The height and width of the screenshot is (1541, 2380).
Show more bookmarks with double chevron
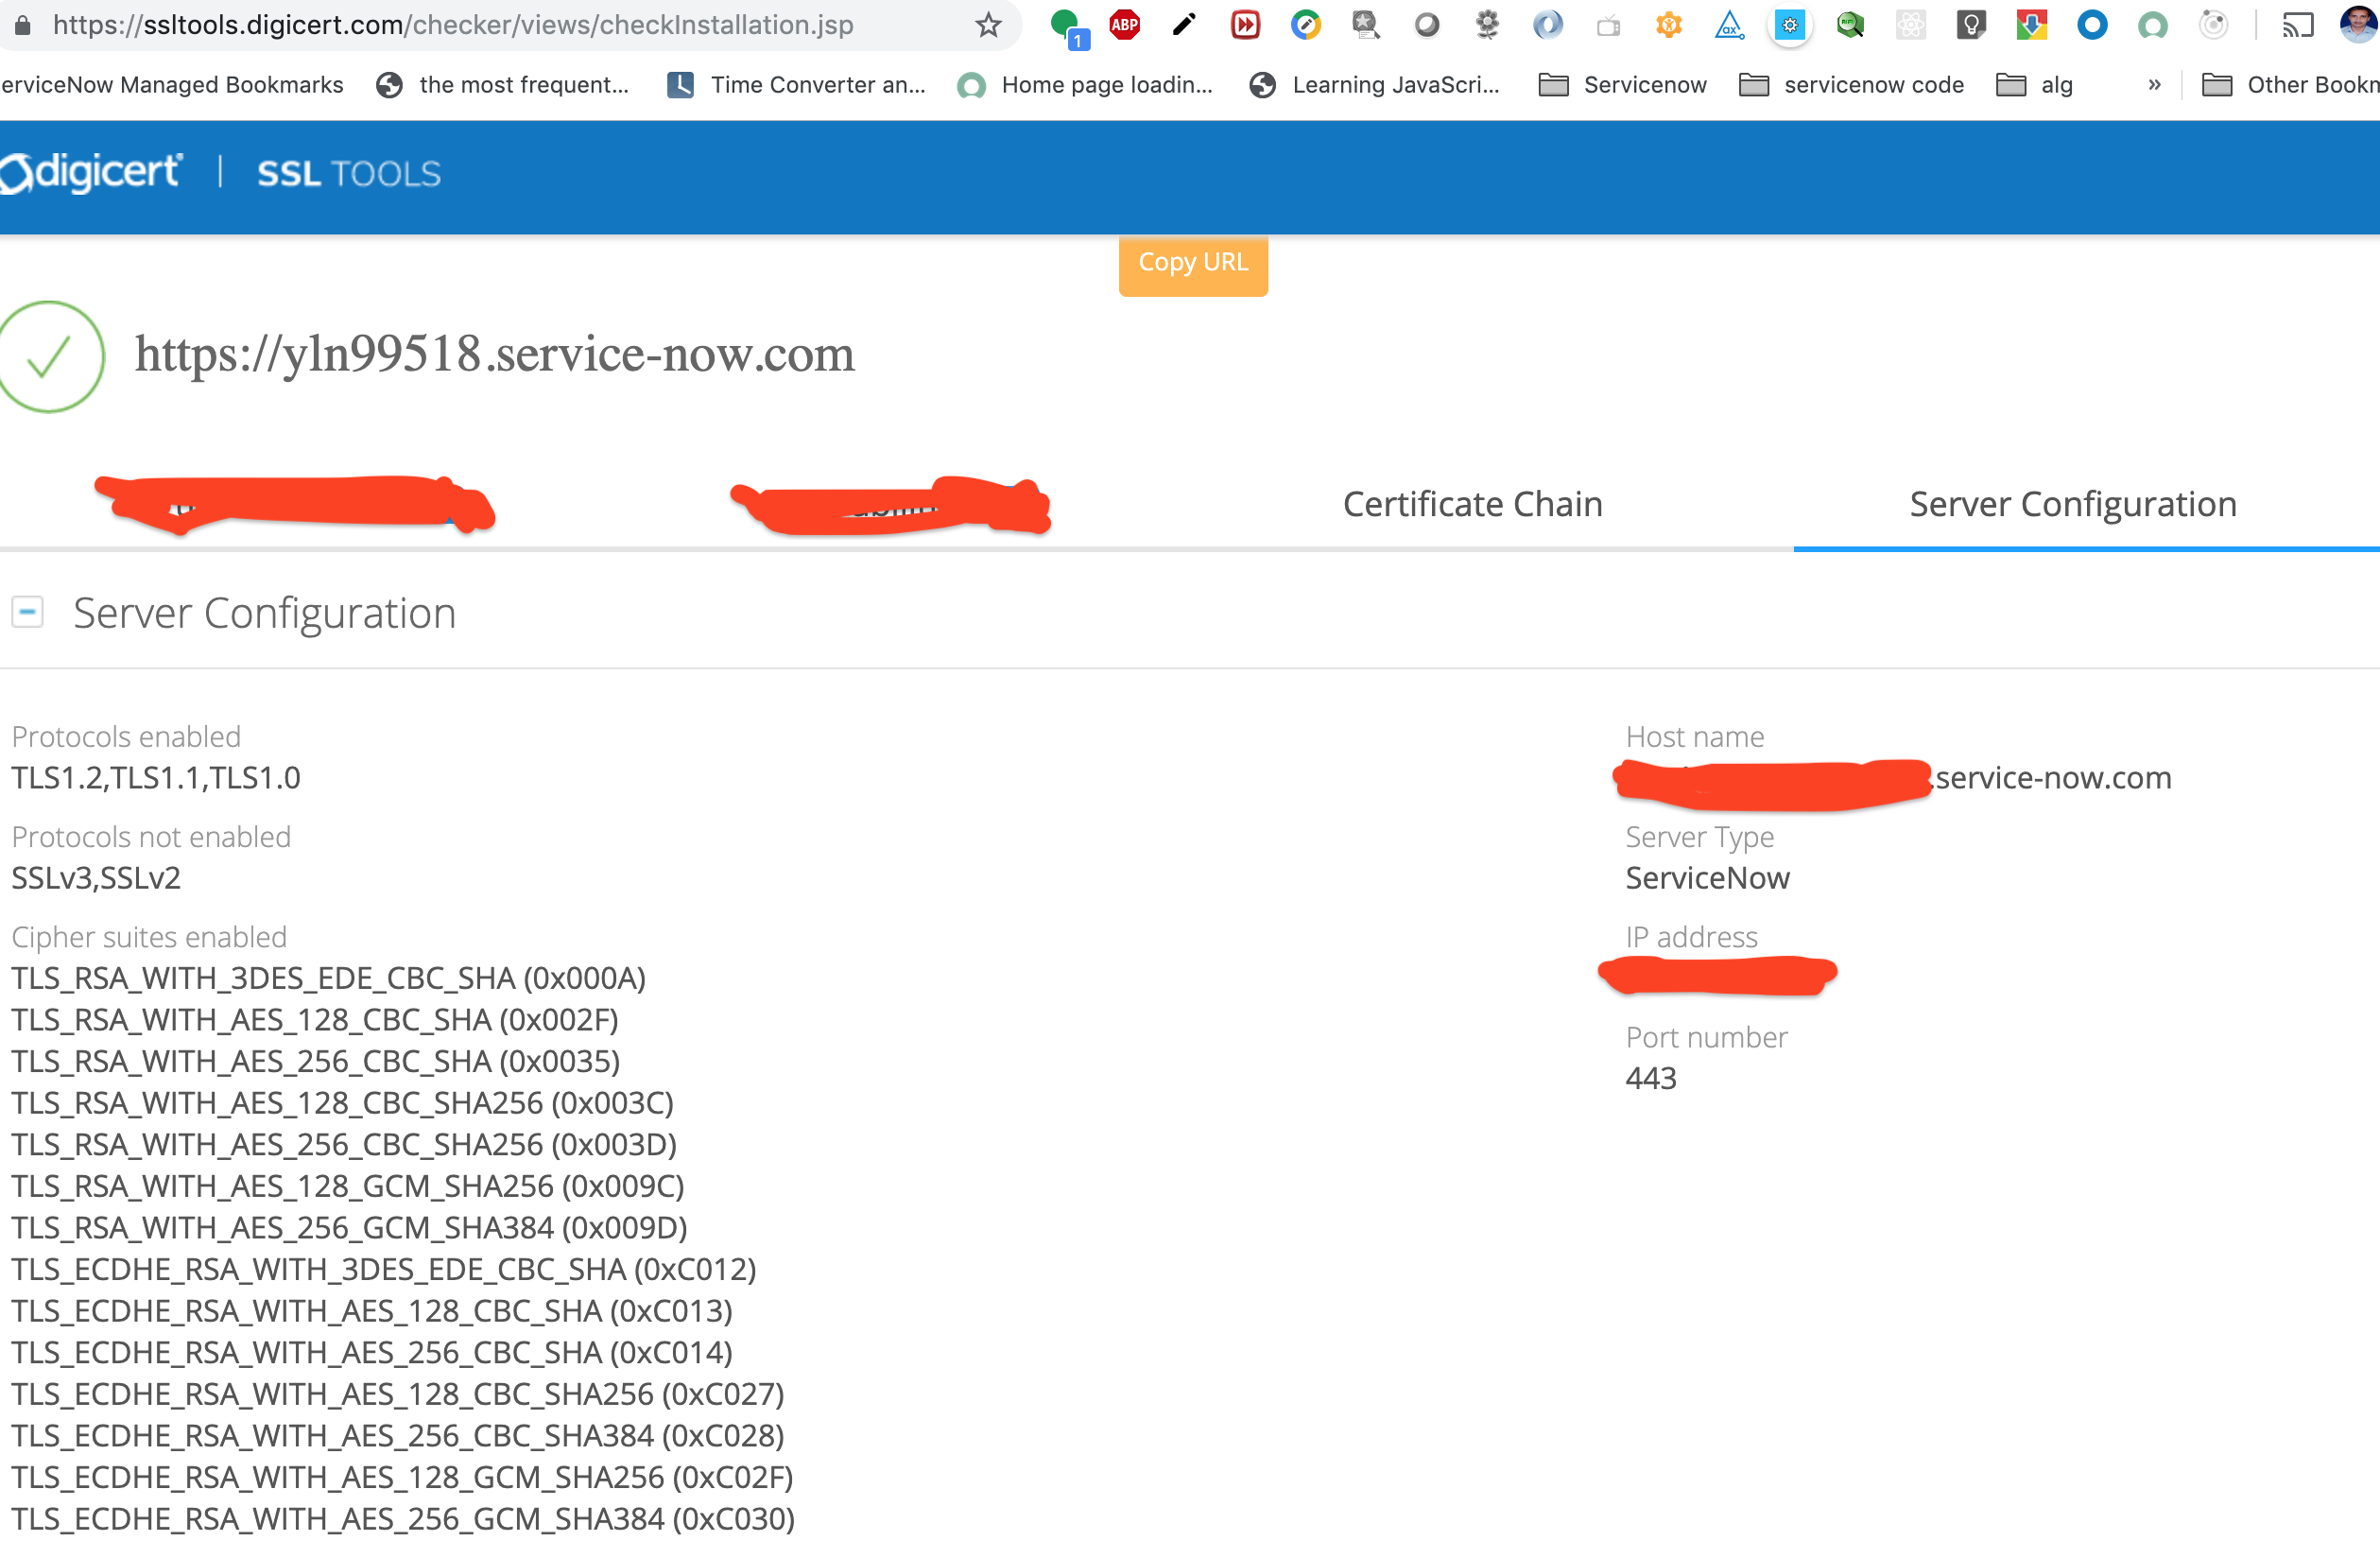click(x=2154, y=85)
